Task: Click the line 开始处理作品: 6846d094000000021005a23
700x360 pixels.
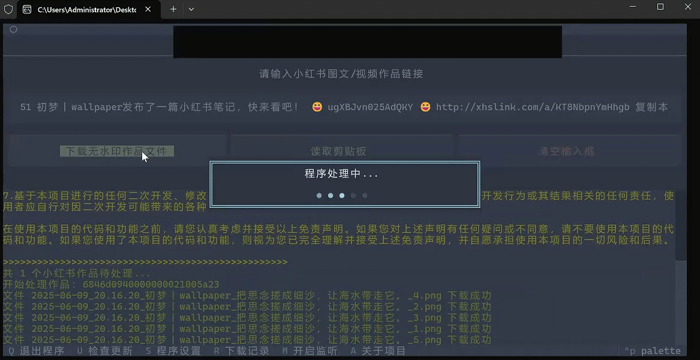Action: pos(111,285)
